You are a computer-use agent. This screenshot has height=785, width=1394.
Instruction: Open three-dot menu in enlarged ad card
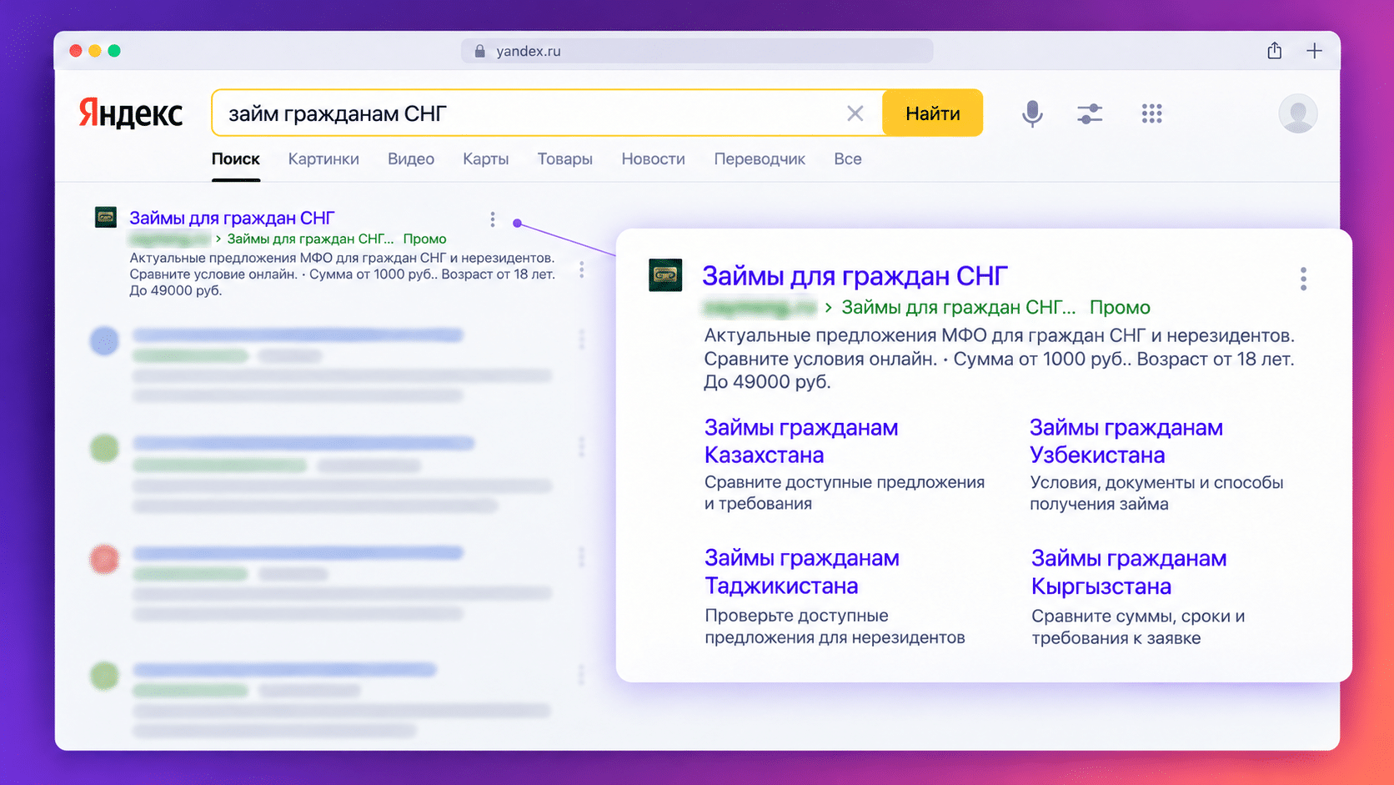[1303, 279]
